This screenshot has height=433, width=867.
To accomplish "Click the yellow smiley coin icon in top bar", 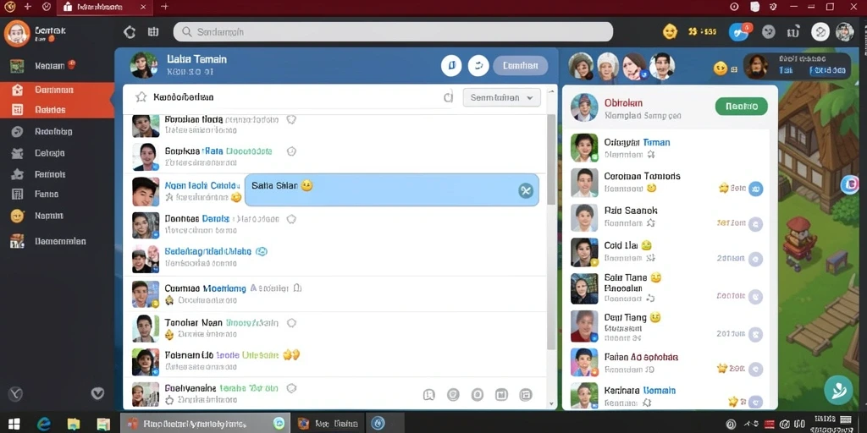I will 670,31.
